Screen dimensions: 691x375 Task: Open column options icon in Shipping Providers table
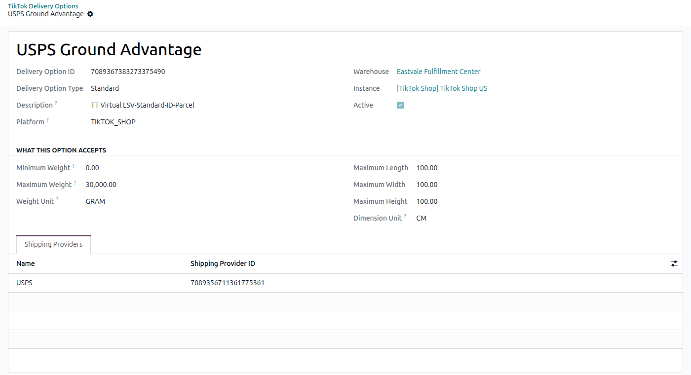(674, 264)
